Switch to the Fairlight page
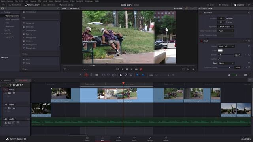Viewport: 253px width, 142px height. (x=150, y=139)
